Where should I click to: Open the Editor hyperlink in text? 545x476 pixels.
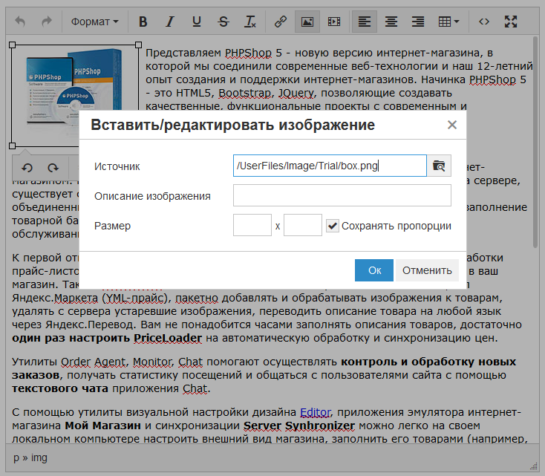point(316,412)
